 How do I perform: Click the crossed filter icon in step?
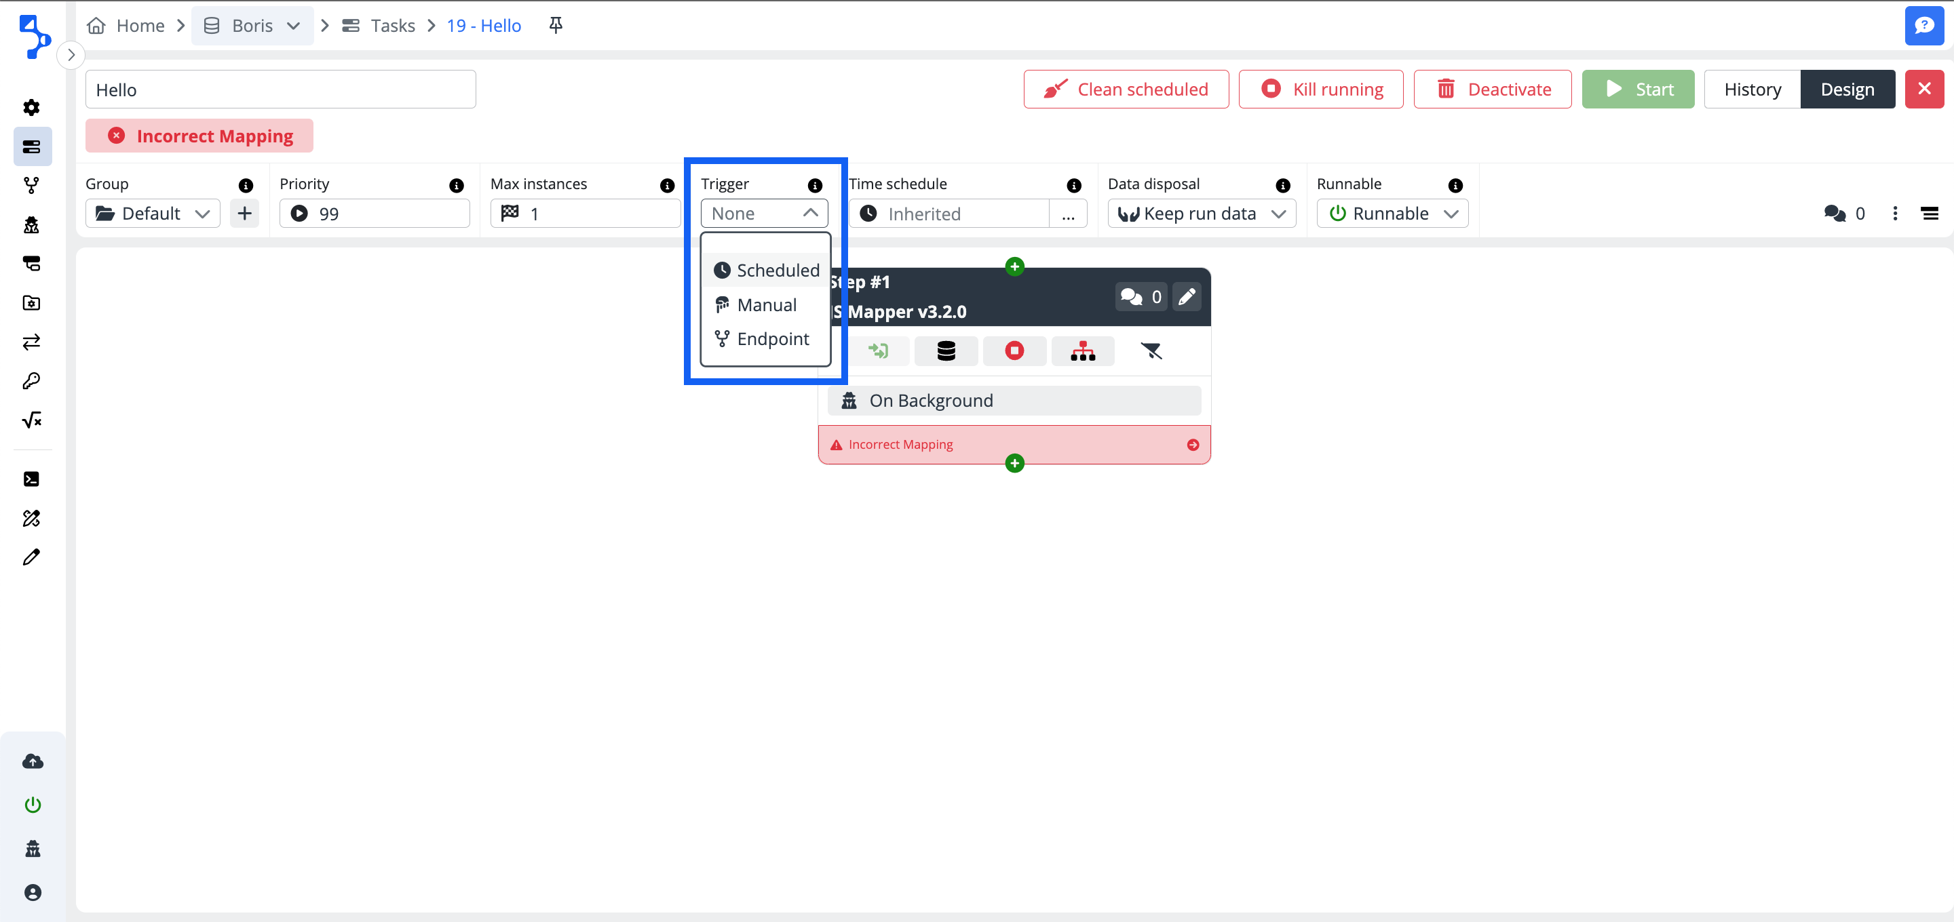click(x=1151, y=351)
